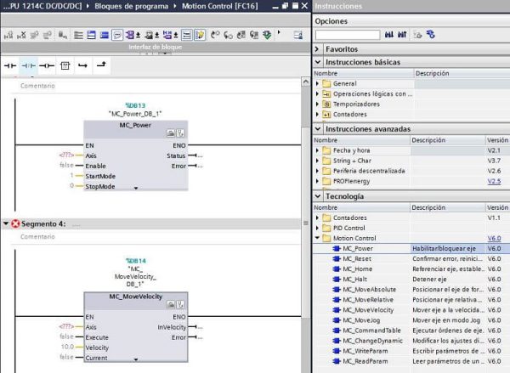The image size is (510, 373).
Task: Click the close branch icon
Action: click(x=102, y=65)
